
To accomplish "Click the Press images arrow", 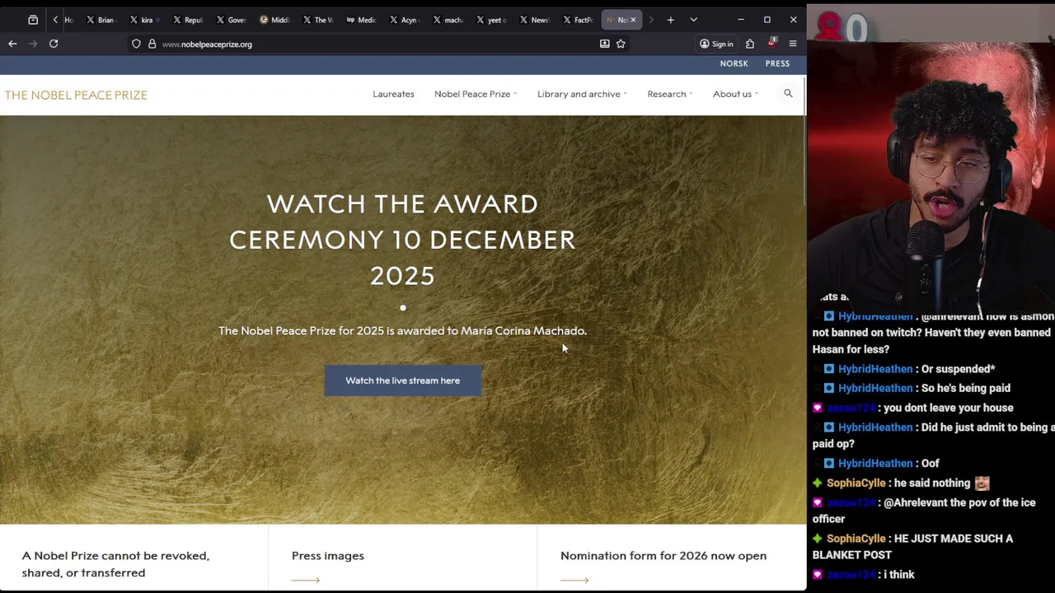I will click(x=305, y=580).
